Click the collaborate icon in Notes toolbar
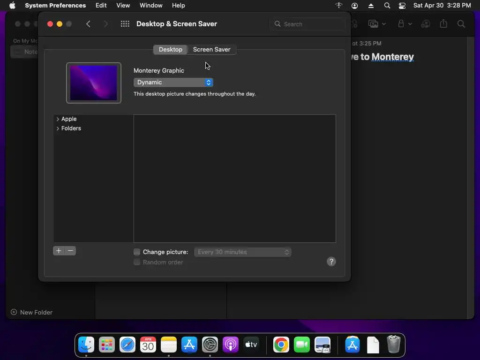This screenshot has height=360, width=480. (426, 24)
